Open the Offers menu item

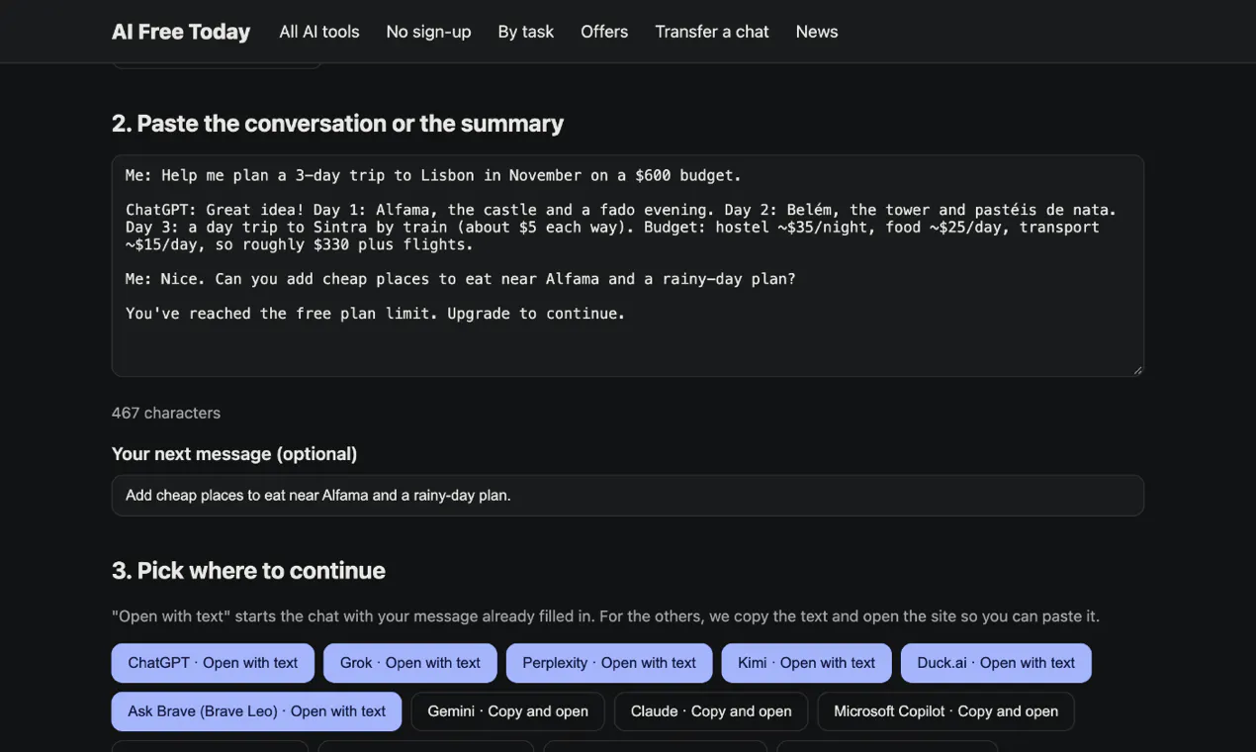604,32
